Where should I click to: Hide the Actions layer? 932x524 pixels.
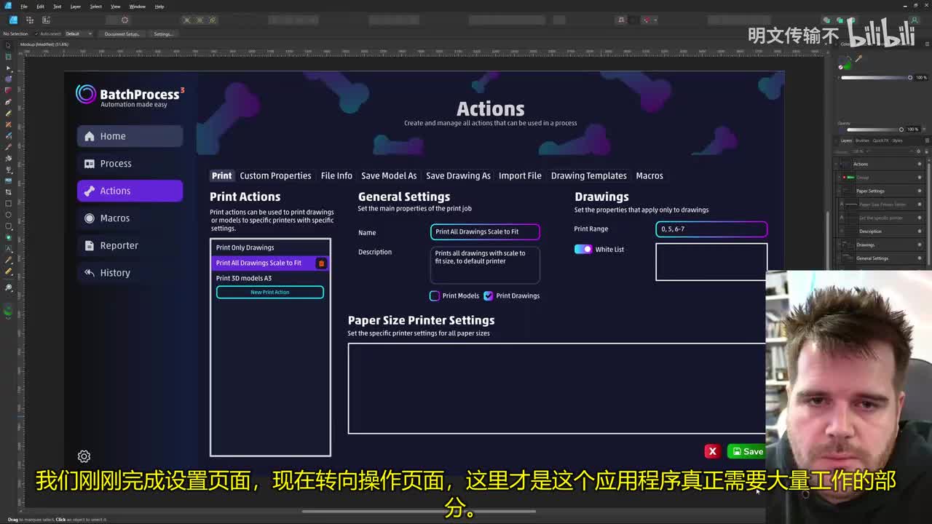pos(919,164)
